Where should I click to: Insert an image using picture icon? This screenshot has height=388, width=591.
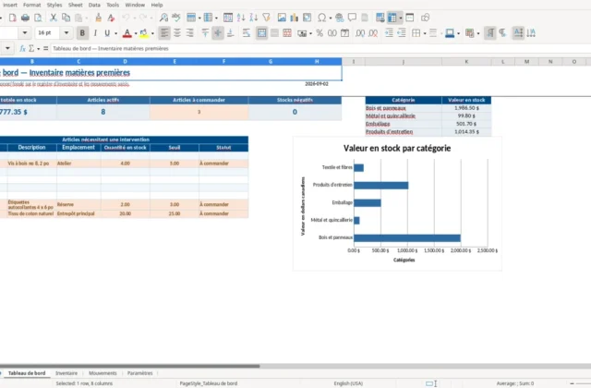[x=282, y=18]
